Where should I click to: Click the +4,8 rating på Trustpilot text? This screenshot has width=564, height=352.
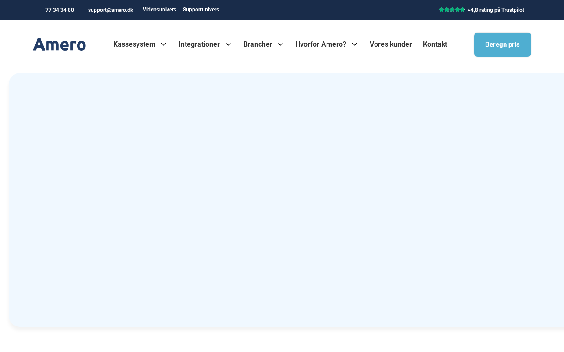point(496,10)
